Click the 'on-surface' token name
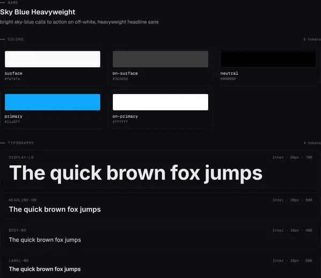This screenshot has height=278, width=321. pyautogui.click(x=125, y=73)
